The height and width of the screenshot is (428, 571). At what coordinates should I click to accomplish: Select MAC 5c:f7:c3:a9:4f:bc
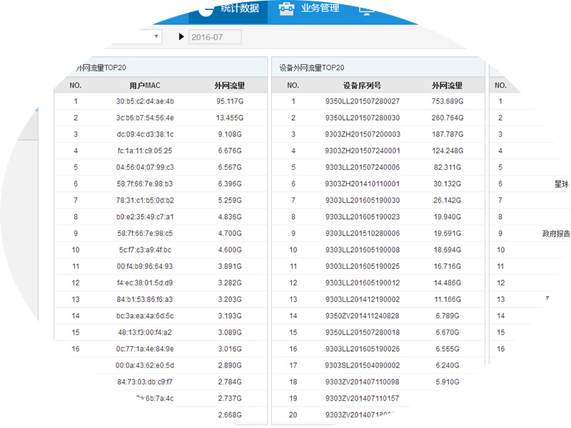(145, 250)
